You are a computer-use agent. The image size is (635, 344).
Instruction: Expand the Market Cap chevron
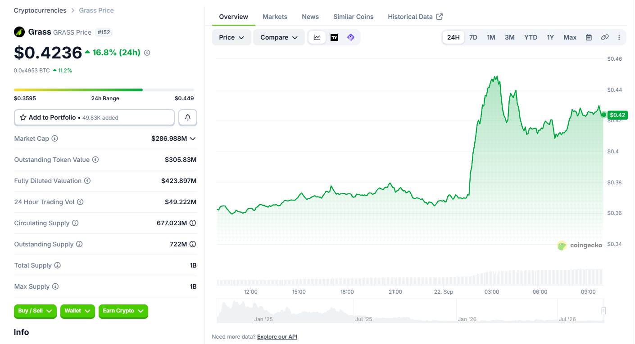pyautogui.click(x=193, y=138)
